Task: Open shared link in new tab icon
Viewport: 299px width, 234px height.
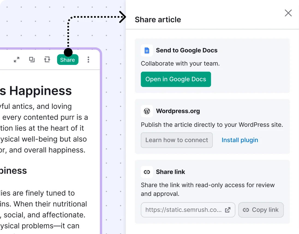Action: (x=228, y=210)
